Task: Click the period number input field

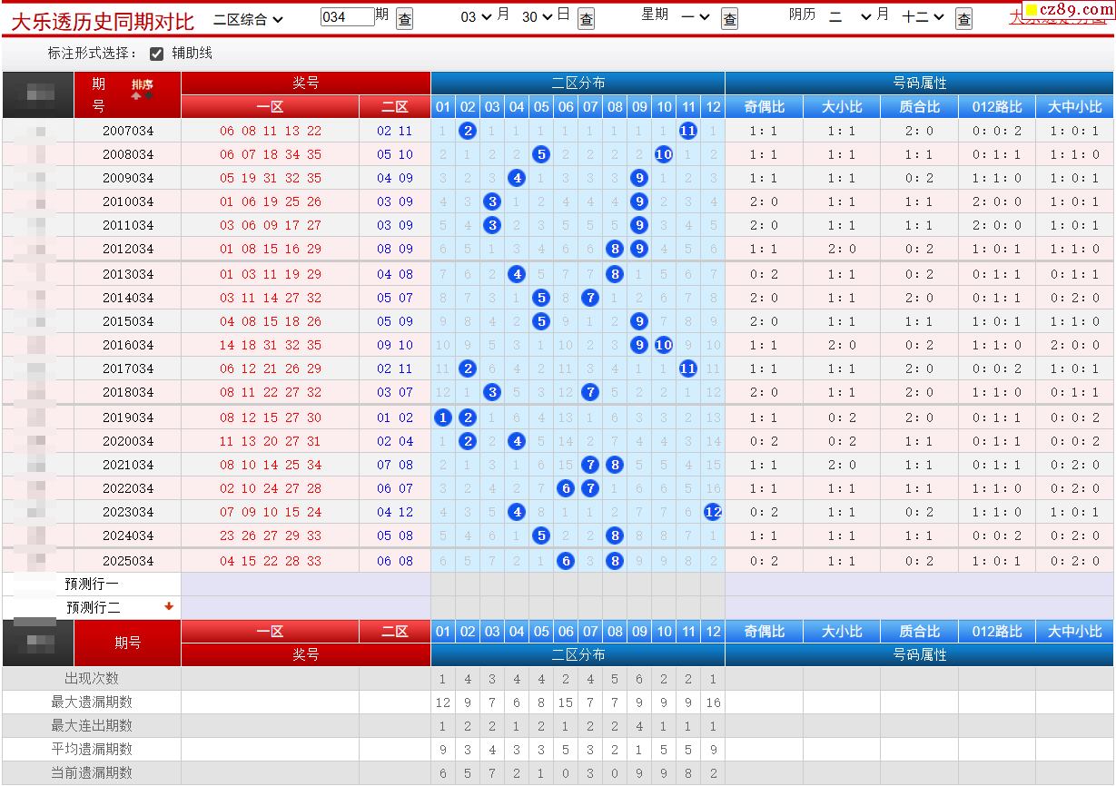Action: coord(347,17)
